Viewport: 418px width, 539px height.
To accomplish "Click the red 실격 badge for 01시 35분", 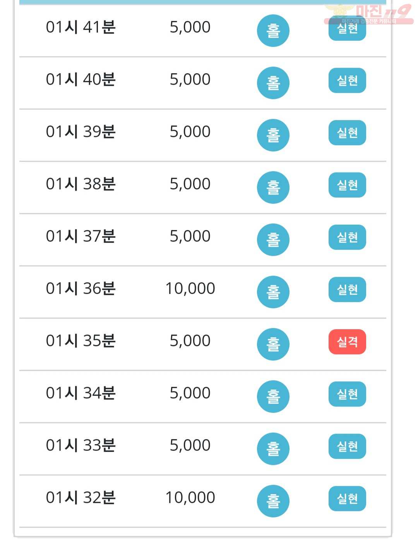I will 347,342.
